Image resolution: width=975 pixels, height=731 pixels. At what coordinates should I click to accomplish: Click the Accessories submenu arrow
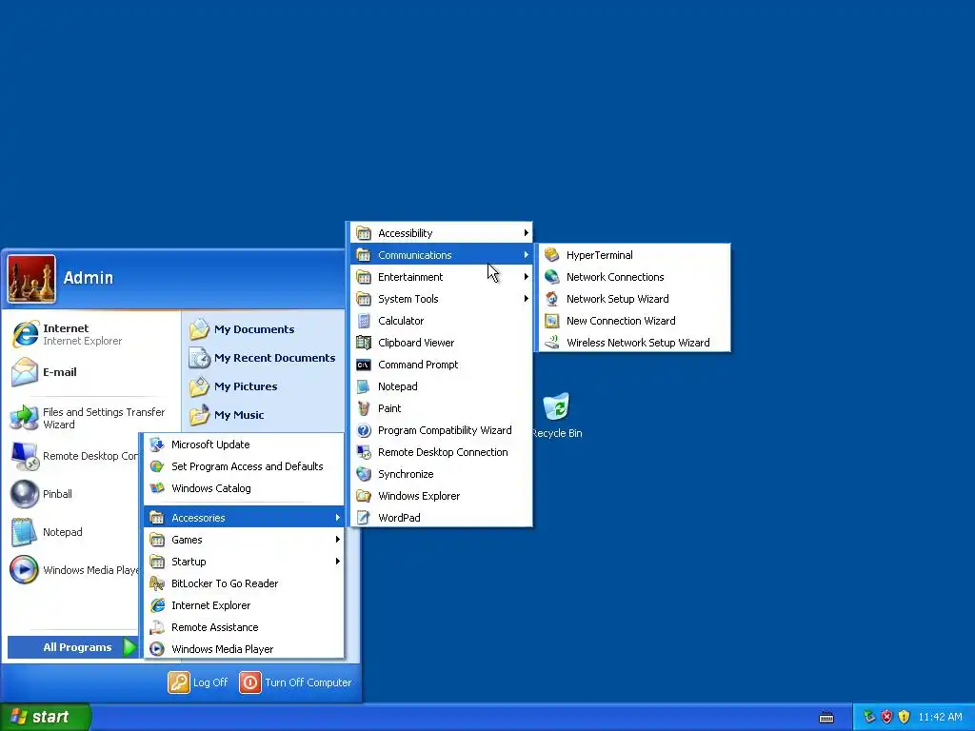pos(338,518)
